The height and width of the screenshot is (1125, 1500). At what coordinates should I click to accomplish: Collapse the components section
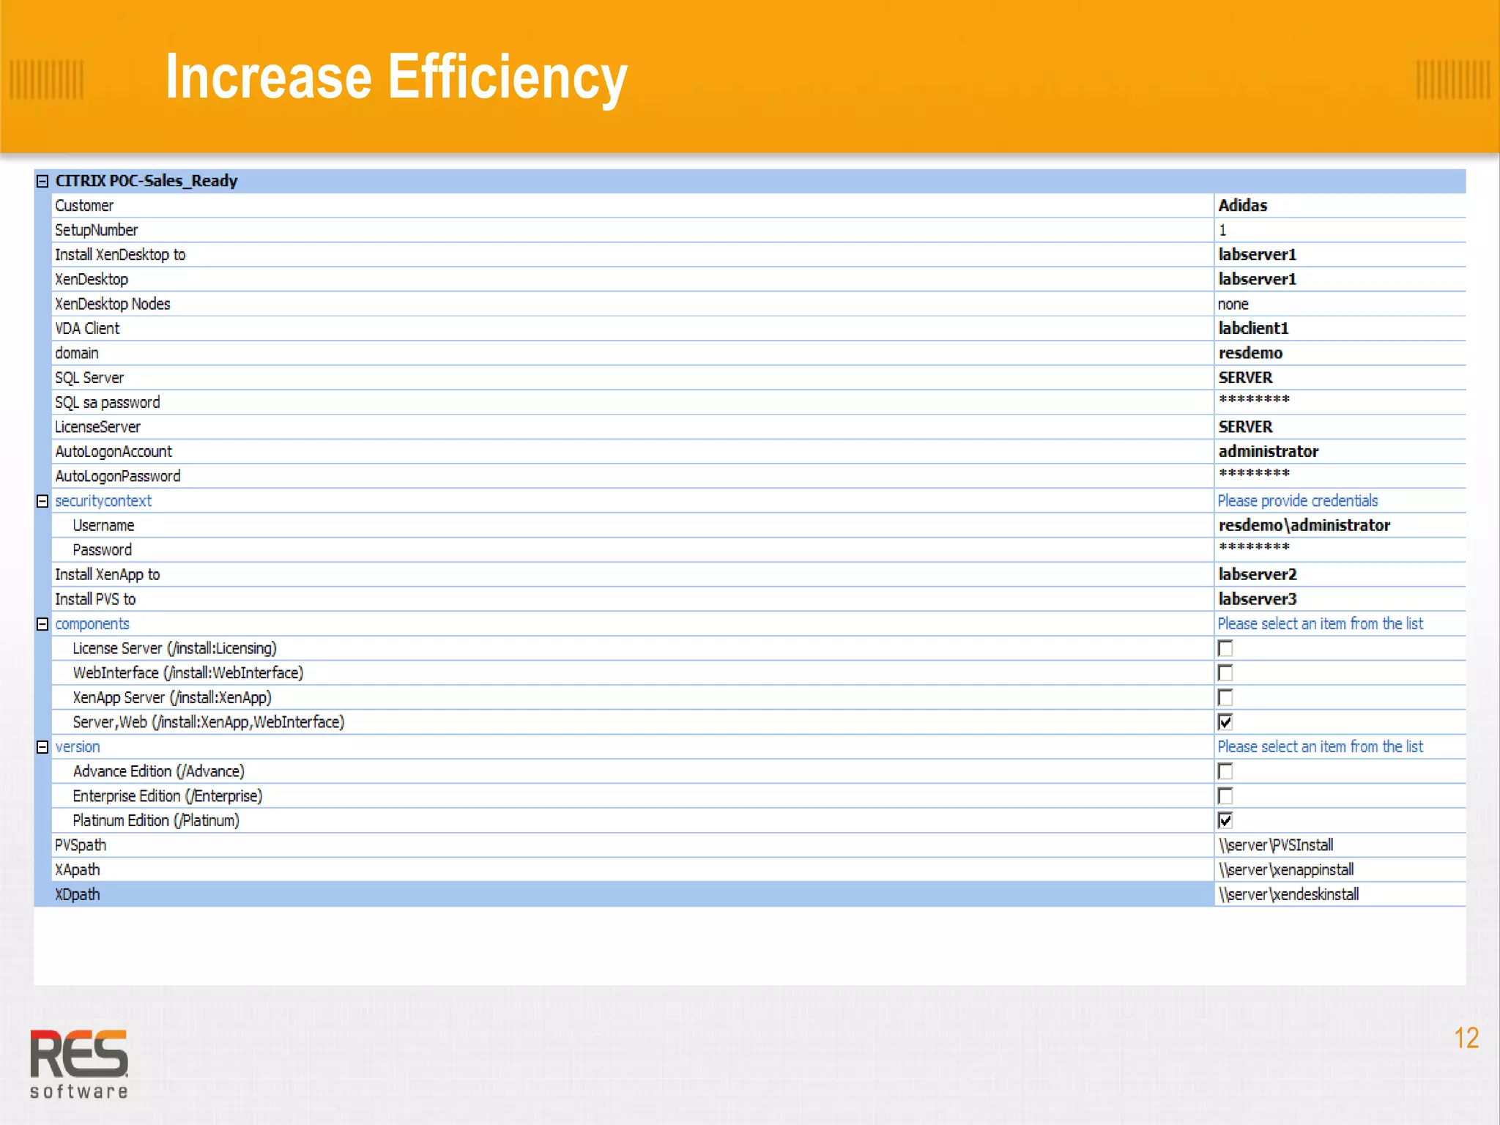pyautogui.click(x=42, y=624)
